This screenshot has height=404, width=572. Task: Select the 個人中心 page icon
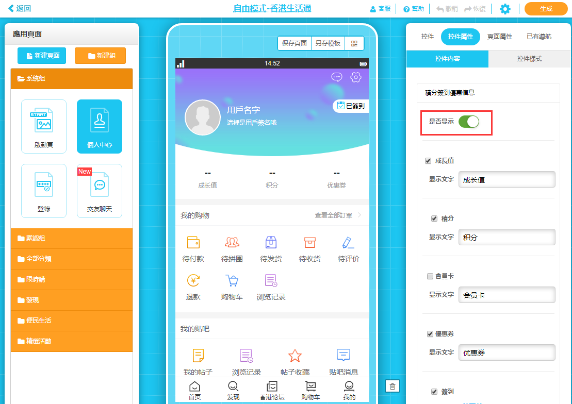click(x=99, y=126)
